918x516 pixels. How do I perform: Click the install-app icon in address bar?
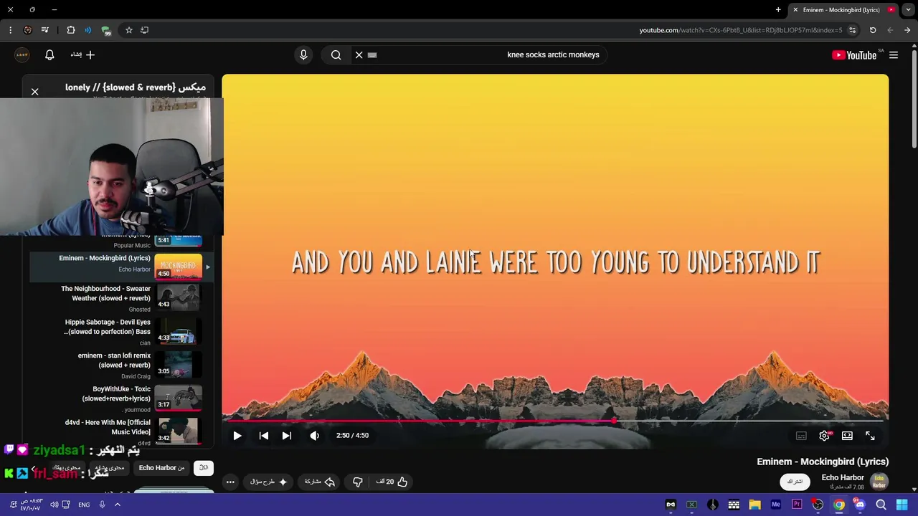click(144, 30)
